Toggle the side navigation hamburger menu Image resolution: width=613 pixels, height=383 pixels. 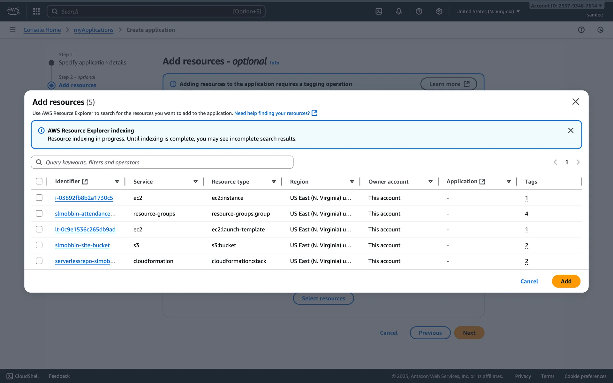12,30
